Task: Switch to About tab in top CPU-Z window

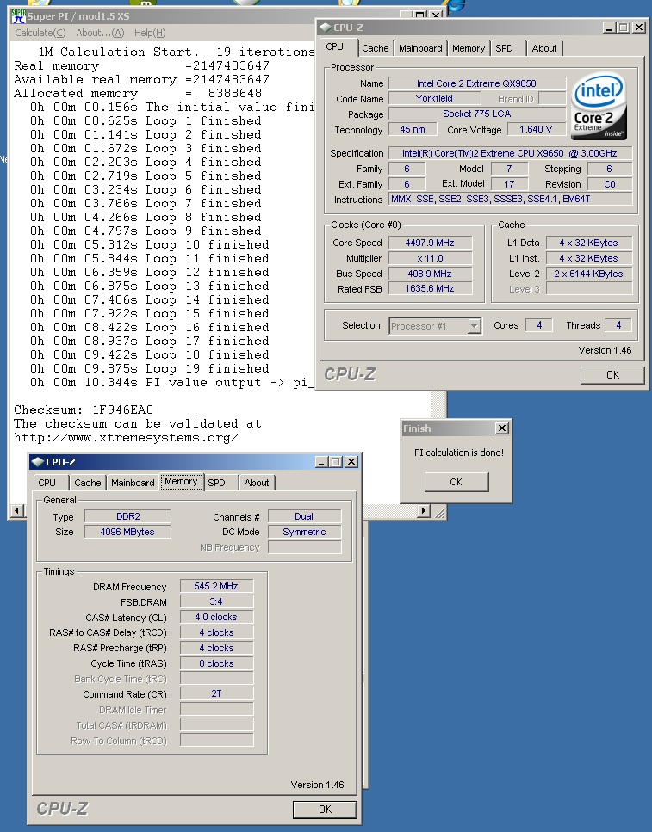Action: point(544,48)
